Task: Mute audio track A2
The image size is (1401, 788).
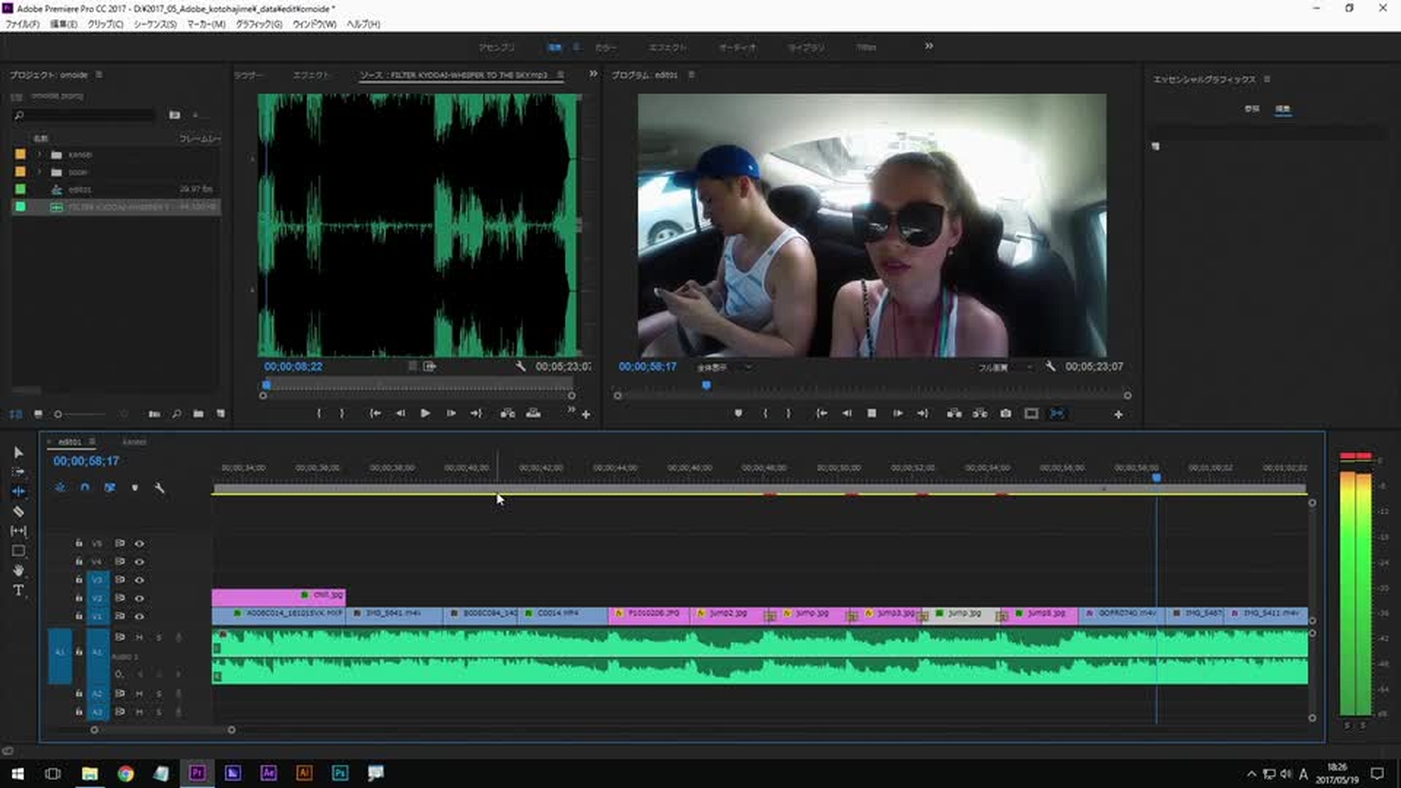Action: click(x=139, y=693)
